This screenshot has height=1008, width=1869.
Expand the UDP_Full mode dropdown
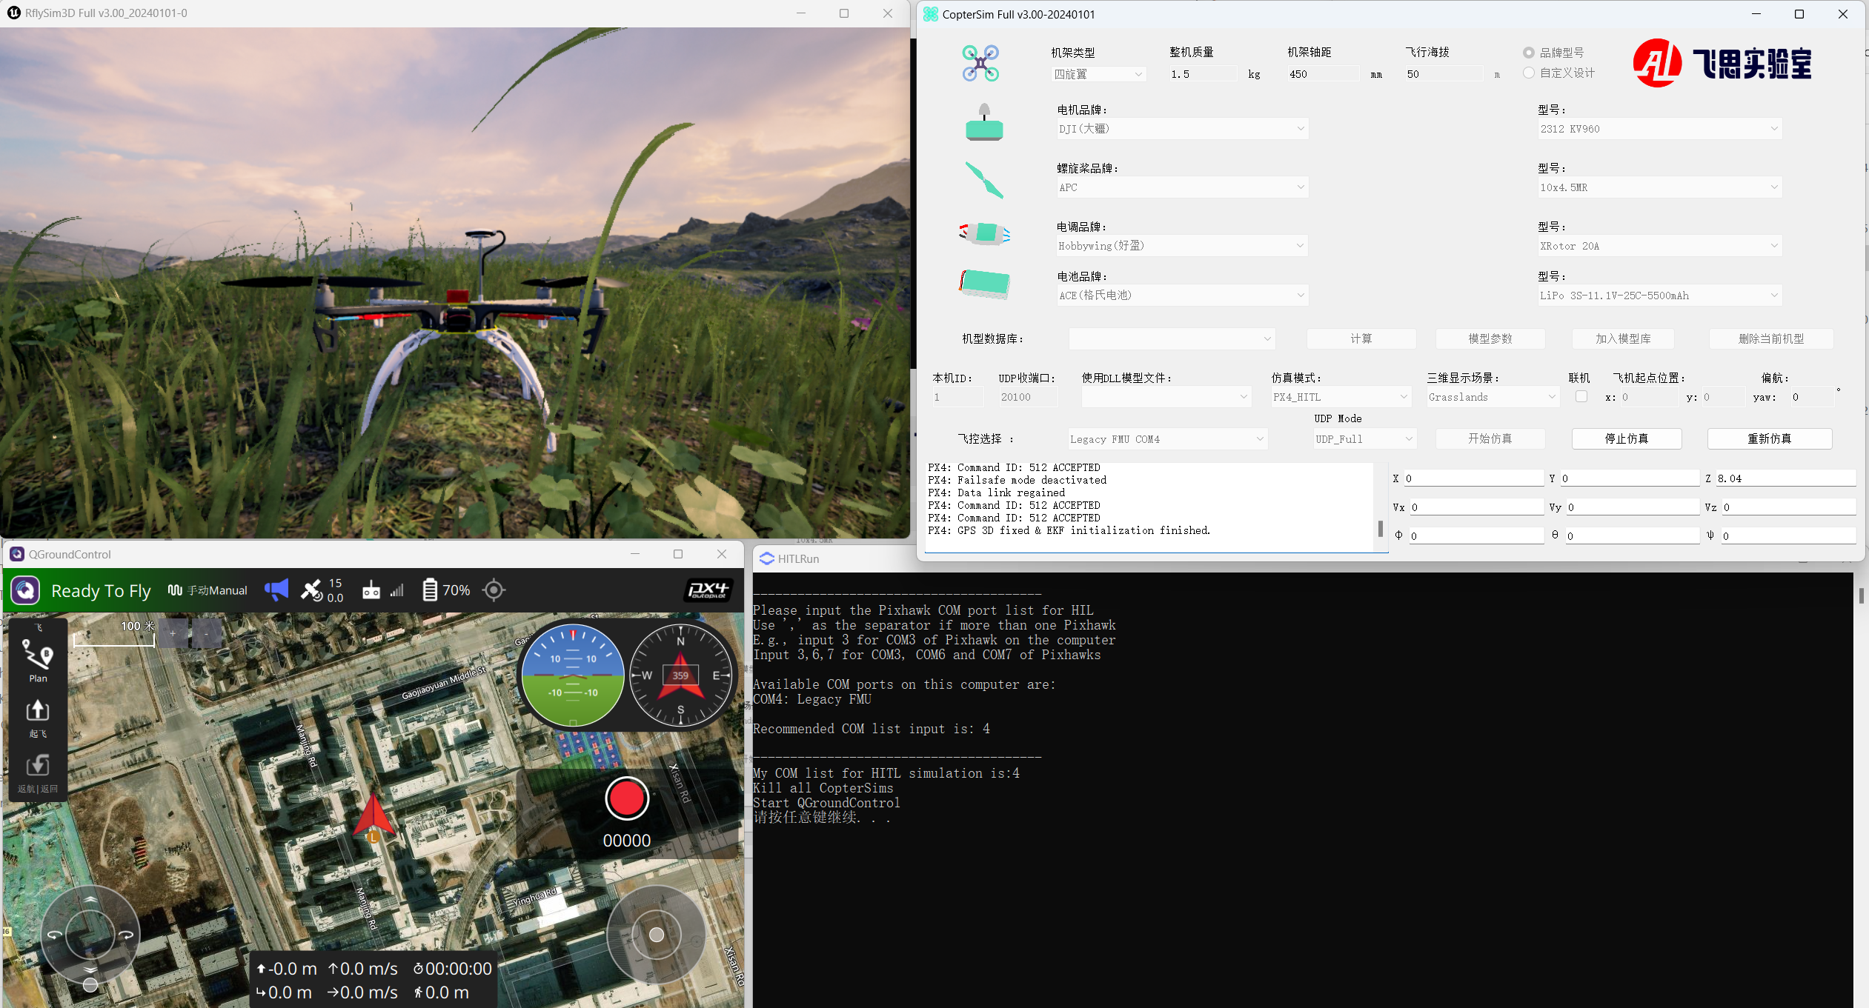[x=1364, y=439]
